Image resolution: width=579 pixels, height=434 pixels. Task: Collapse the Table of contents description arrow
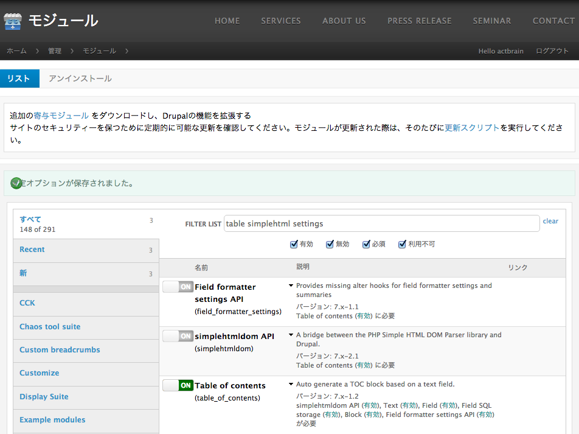coord(291,385)
